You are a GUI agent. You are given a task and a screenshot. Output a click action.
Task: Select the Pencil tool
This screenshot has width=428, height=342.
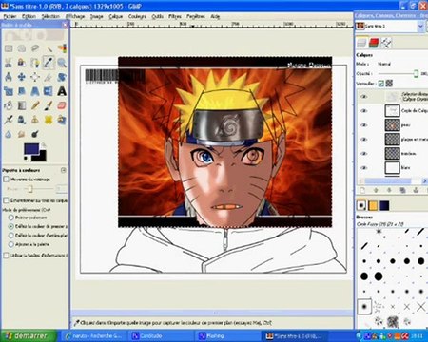[x=35, y=105]
